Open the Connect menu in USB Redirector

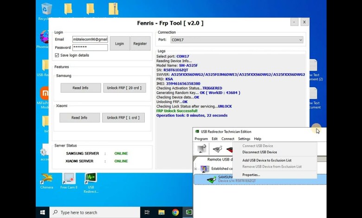pyautogui.click(x=228, y=139)
